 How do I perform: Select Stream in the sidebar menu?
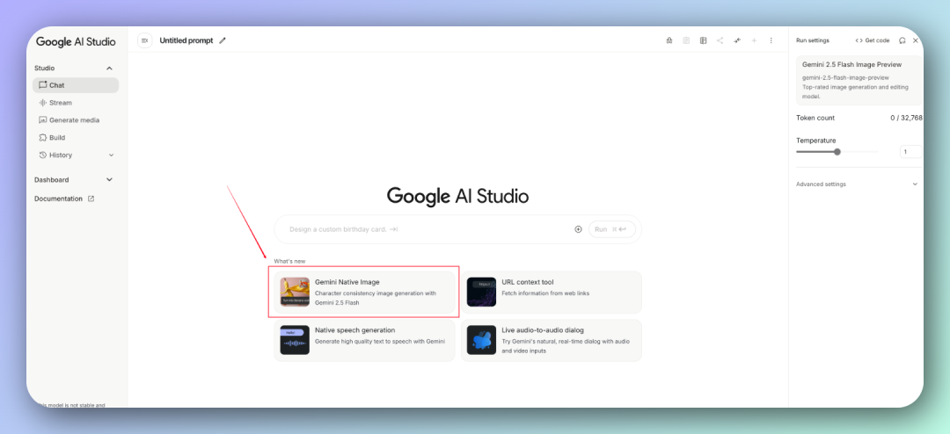(x=76, y=103)
